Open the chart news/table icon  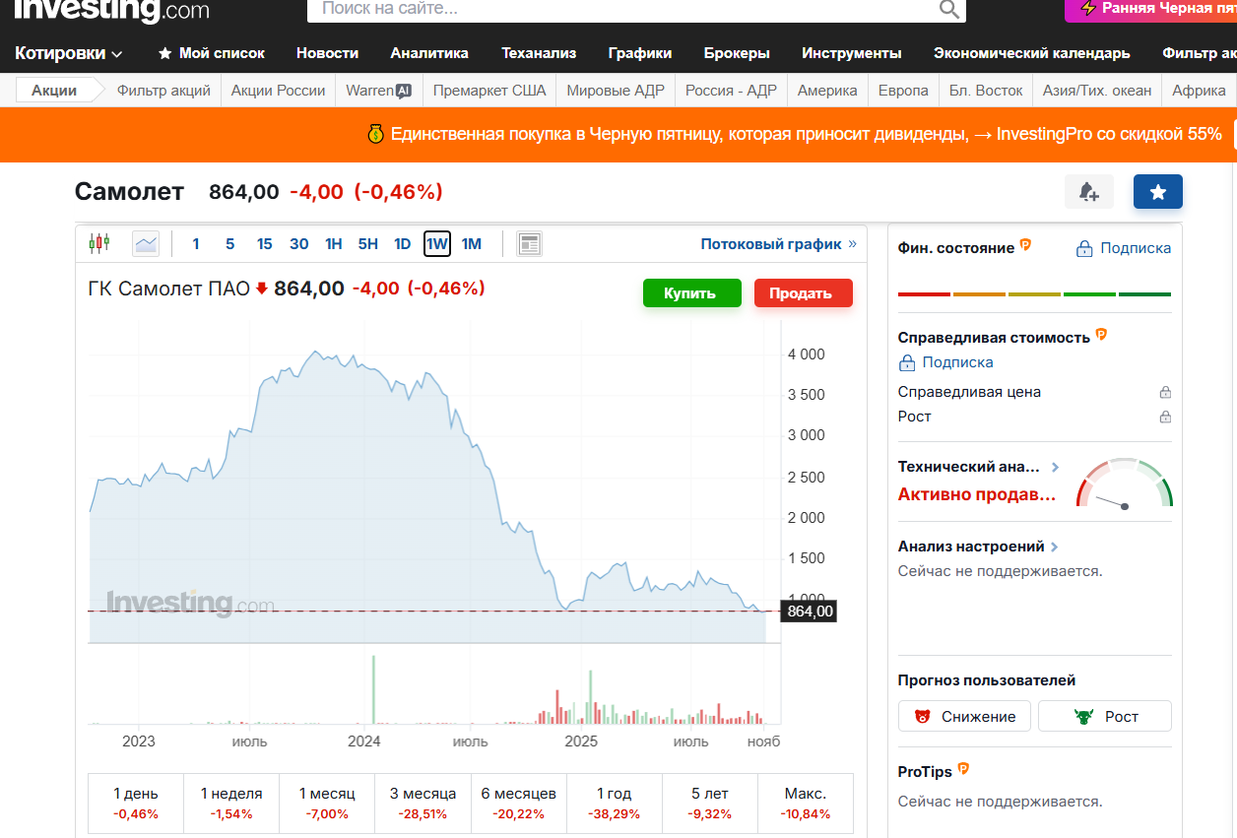[x=530, y=243]
